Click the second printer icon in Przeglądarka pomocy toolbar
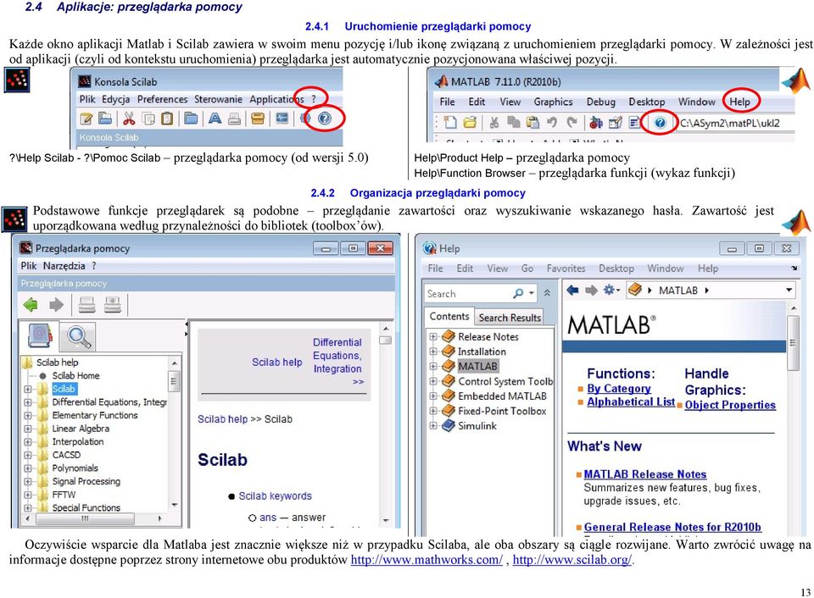Image resolution: width=814 pixels, height=598 pixels. tap(112, 304)
